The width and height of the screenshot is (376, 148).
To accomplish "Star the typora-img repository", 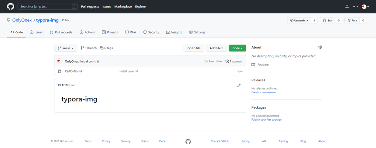I will 327,21.
